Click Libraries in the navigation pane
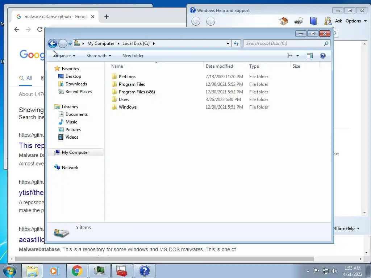The image size is (371, 278). (x=70, y=107)
